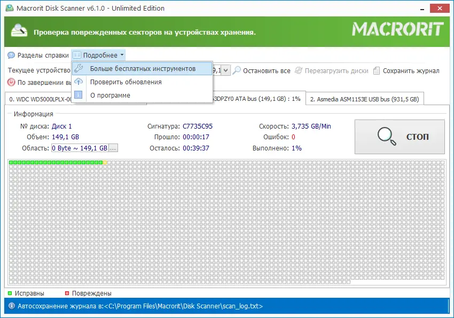Click the wrench icon in menu

click(79, 69)
